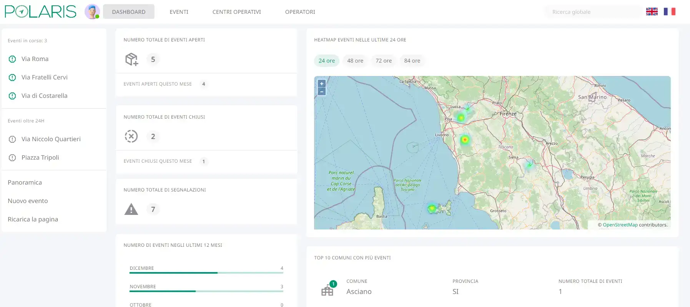Click the open events box icon
690x307 pixels.
[x=131, y=59]
